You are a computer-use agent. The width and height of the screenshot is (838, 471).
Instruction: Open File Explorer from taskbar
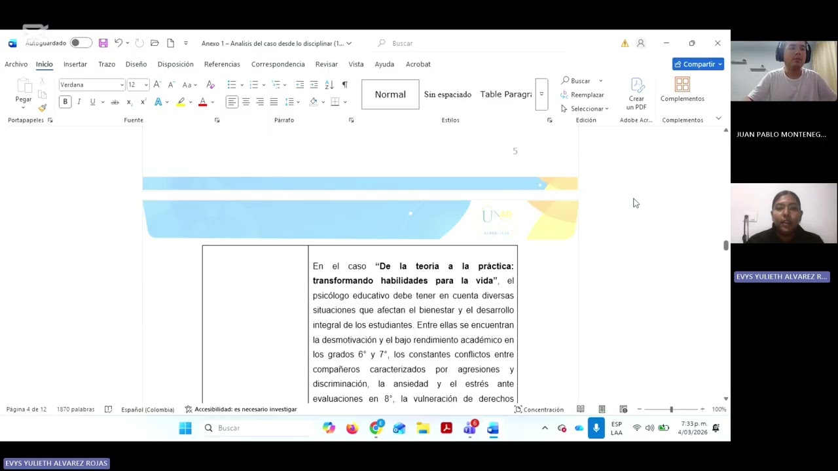pos(423,428)
